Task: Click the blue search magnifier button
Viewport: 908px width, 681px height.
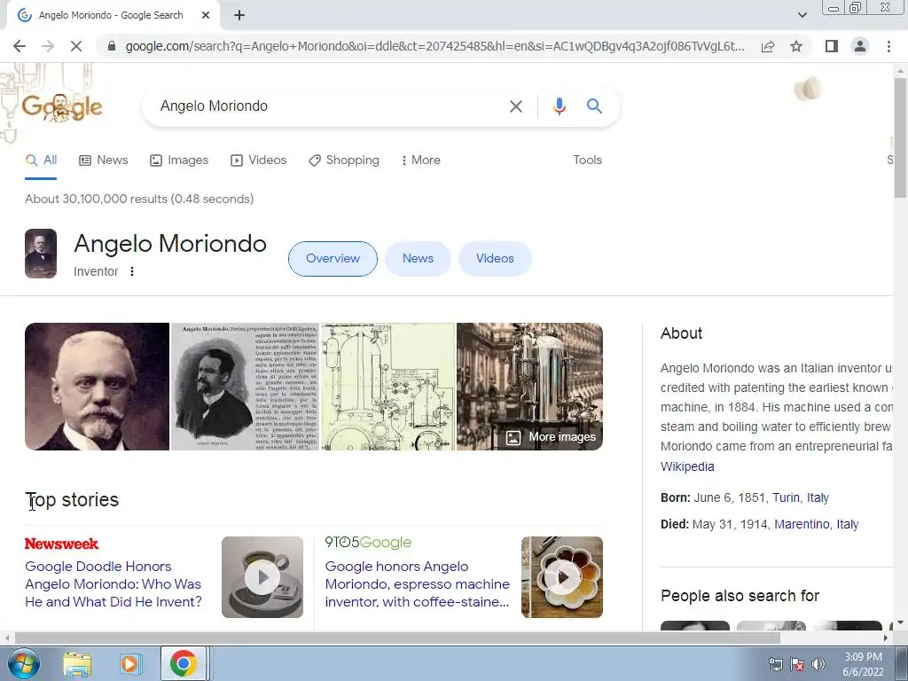Action: (594, 106)
